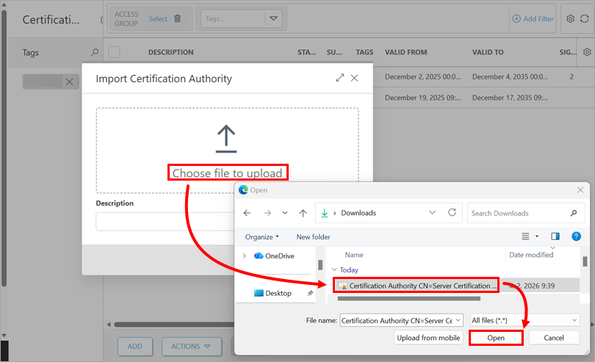595x362 pixels.
Task: Open the Organize menu
Action: tap(262, 237)
